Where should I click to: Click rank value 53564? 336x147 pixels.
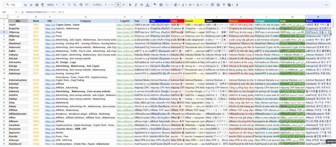[x=36, y=91]
